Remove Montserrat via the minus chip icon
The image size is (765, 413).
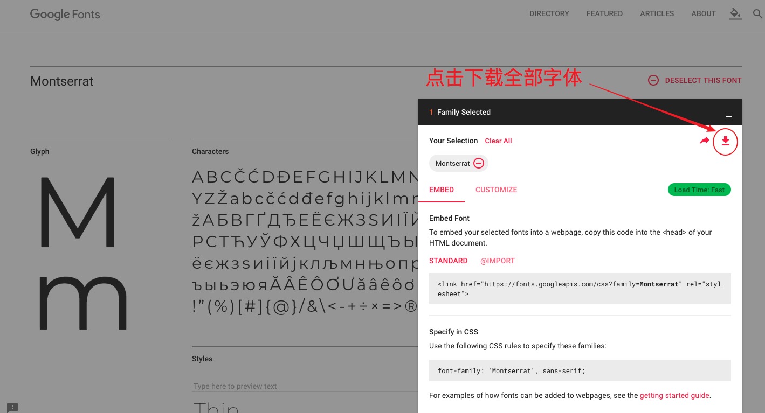[x=479, y=163]
